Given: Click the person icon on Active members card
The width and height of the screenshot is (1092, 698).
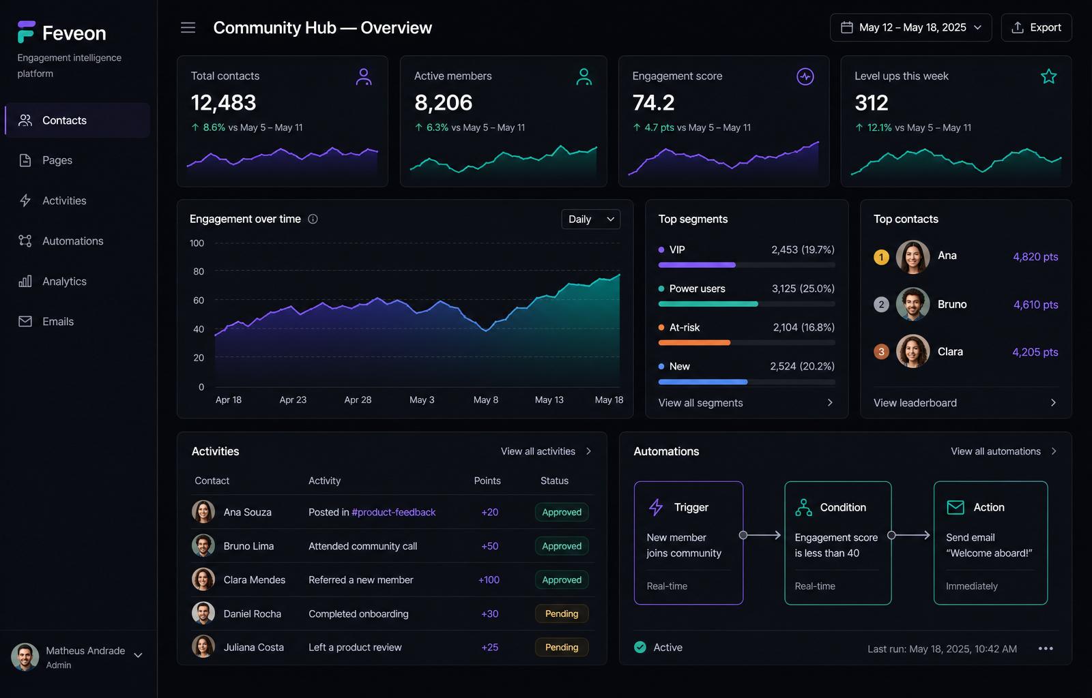Looking at the screenshot, I should pyautogui.click(x=584, y=76).
